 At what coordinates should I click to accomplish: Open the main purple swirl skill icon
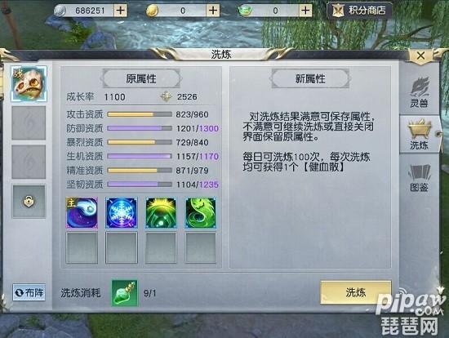pos(82,212)
